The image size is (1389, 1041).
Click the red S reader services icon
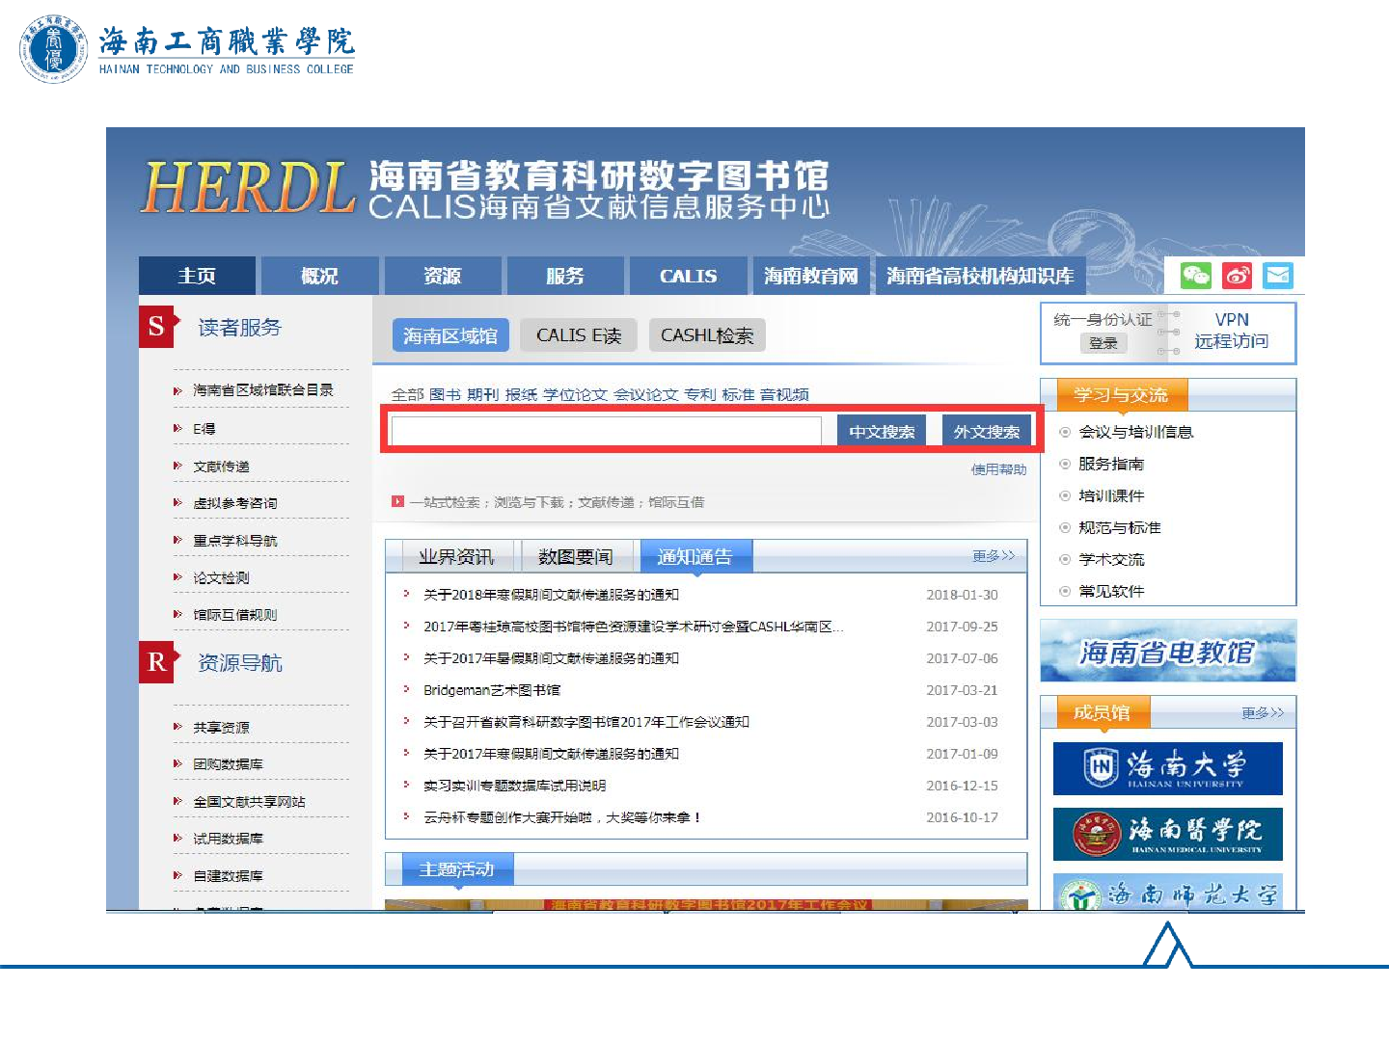coord(156,328)
